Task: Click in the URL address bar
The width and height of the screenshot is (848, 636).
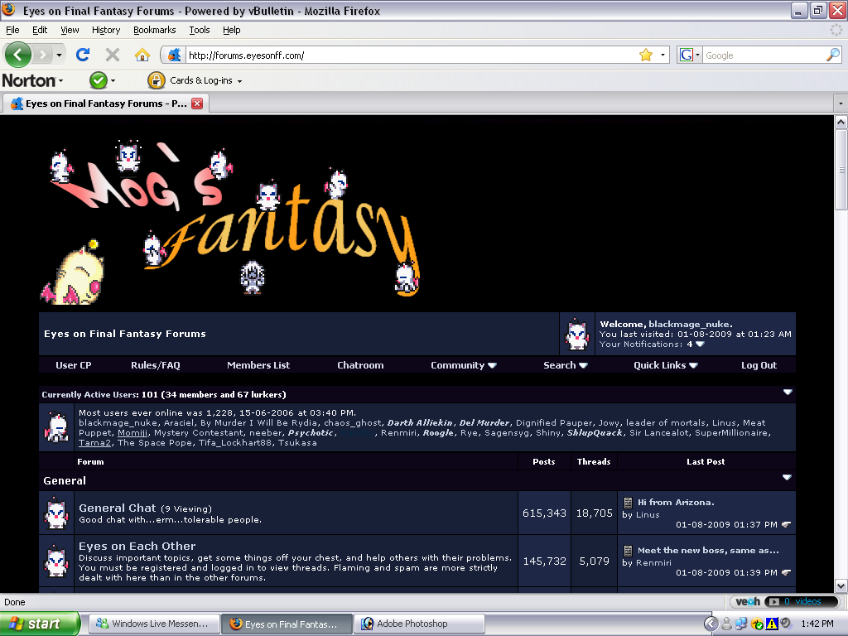Action: [x=411, y=55]
